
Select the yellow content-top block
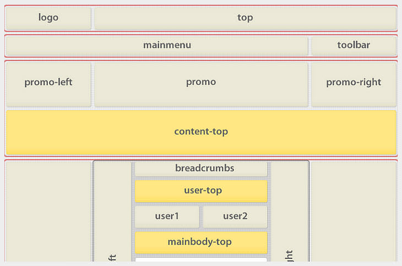click(201, 132)
